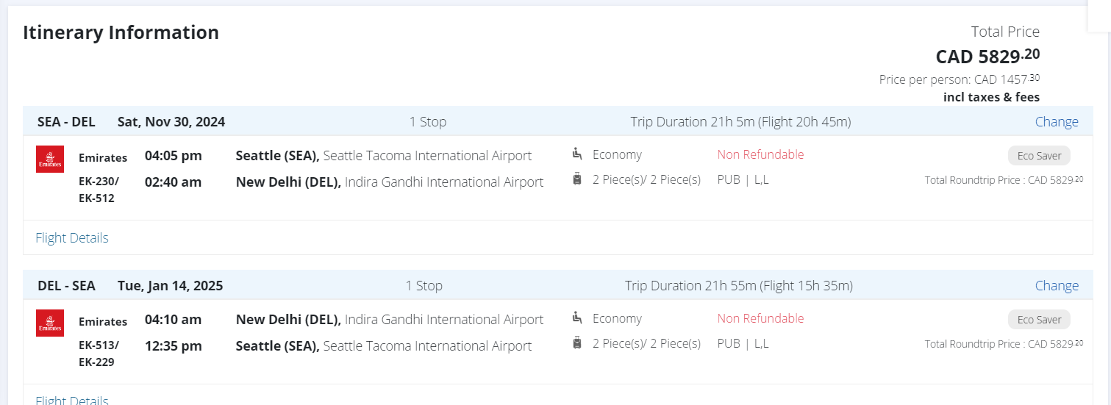
Task: Click flight number EK-230/EK-512
Action: [99, 189]
